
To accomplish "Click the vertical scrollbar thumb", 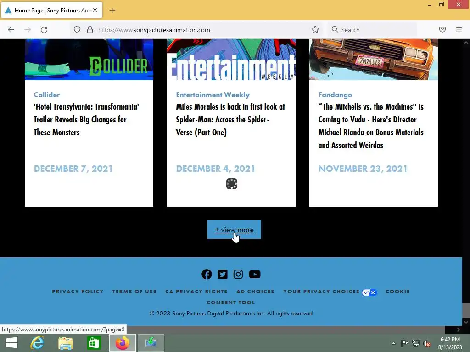I will click(466, 310).
